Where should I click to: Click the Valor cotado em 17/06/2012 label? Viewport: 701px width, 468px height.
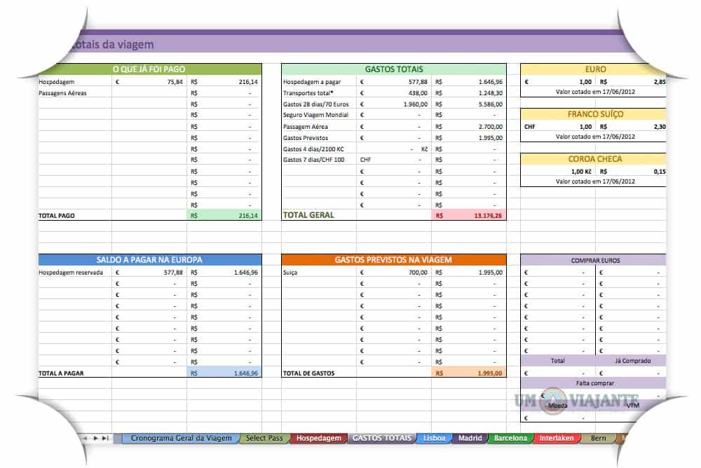(x=594, y=91)
